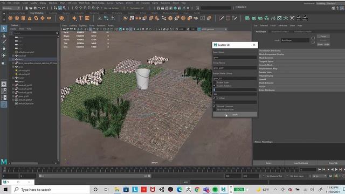Create a polygon cylinder from the shelf
This screenshot has width=345, height=194.
click(23, 18)
